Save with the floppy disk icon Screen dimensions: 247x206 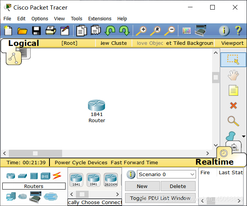(36, 31)
